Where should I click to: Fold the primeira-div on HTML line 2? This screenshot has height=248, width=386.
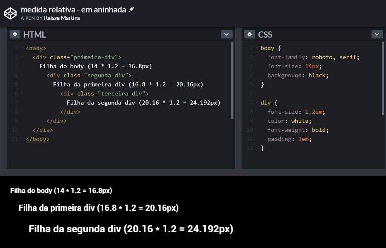tap(22, 57)
